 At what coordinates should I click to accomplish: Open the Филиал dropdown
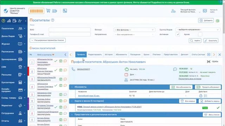point(134,30)
